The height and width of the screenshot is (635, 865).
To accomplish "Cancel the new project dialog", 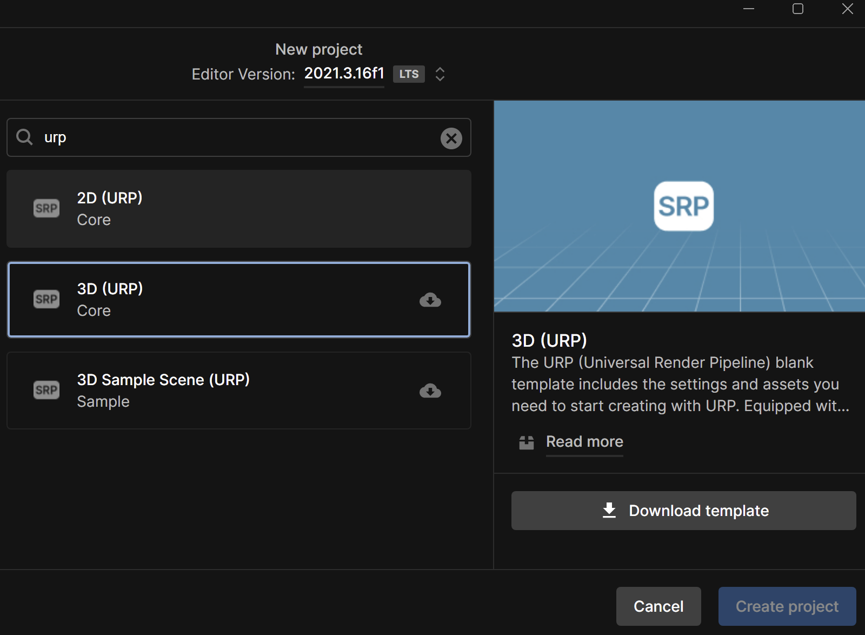I will [658, 606].
